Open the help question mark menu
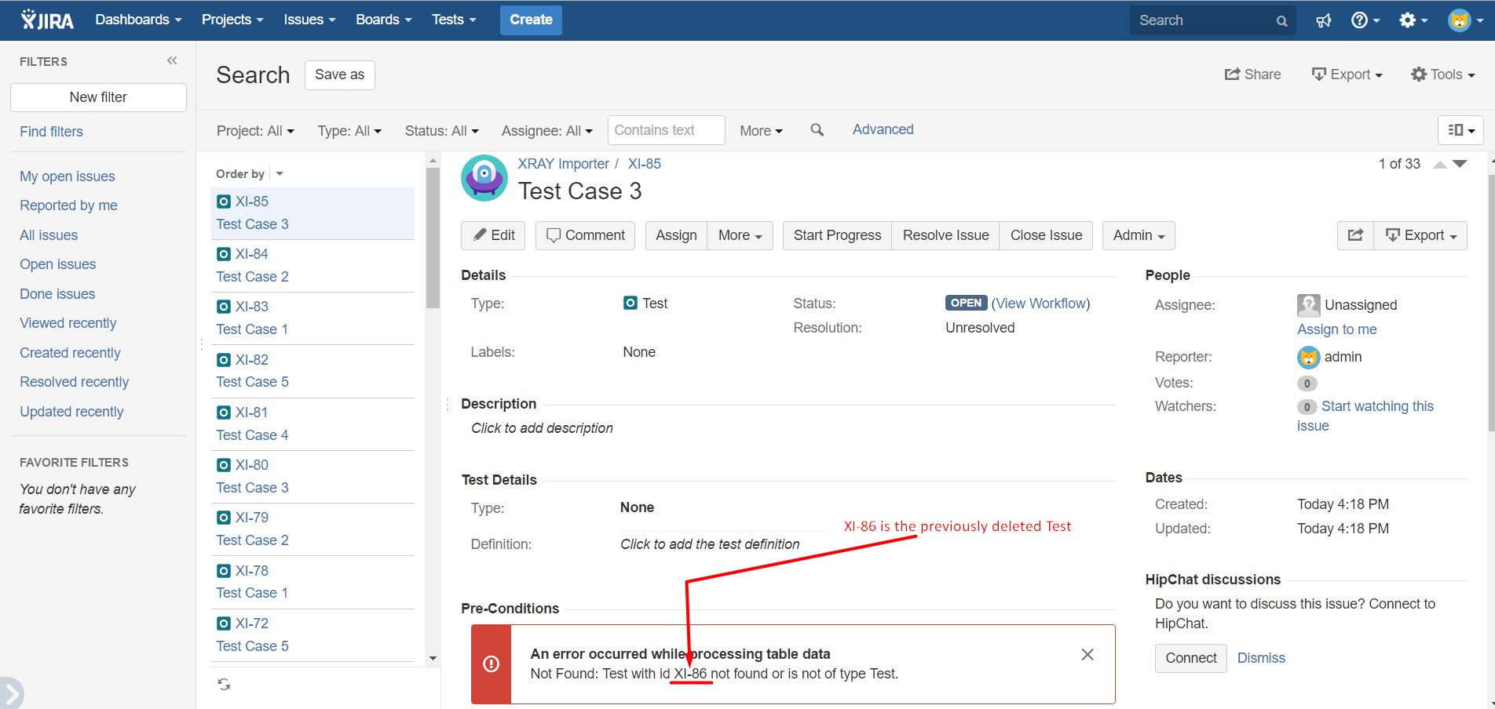Viewport: 1495px width, 709px height. tap(1365, 20)
